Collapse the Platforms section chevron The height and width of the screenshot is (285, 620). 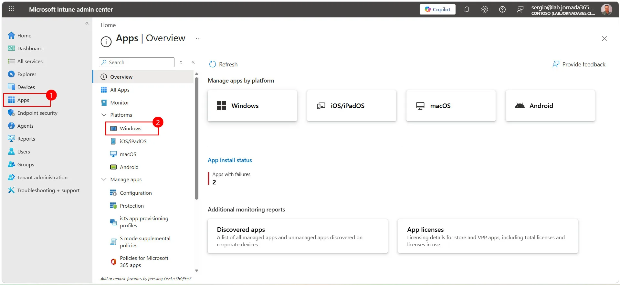[104, 115]
